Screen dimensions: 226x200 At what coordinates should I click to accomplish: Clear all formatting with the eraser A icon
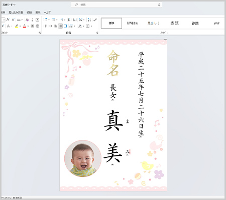27,20
